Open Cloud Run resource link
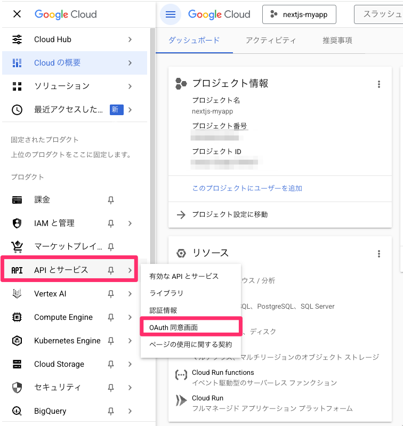 [207, 398]
